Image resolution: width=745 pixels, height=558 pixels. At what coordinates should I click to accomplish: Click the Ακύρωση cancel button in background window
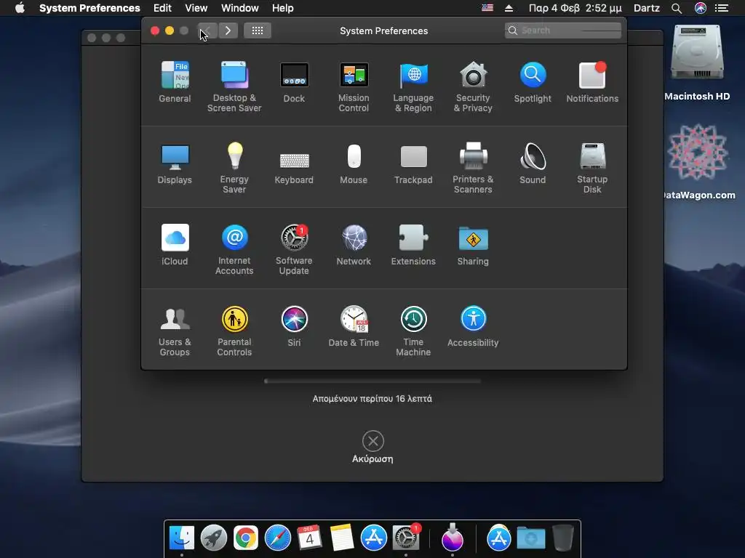tap(373, 447)
